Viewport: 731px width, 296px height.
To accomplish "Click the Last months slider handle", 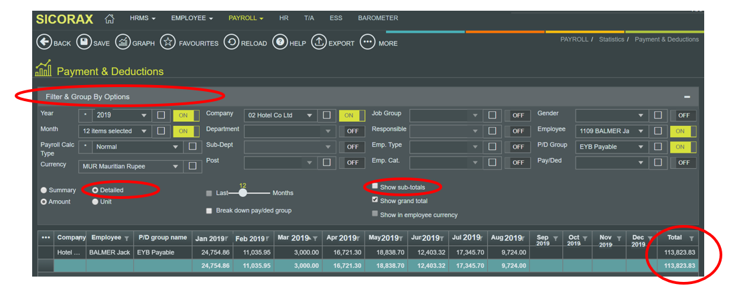I will tap(243, 193).
